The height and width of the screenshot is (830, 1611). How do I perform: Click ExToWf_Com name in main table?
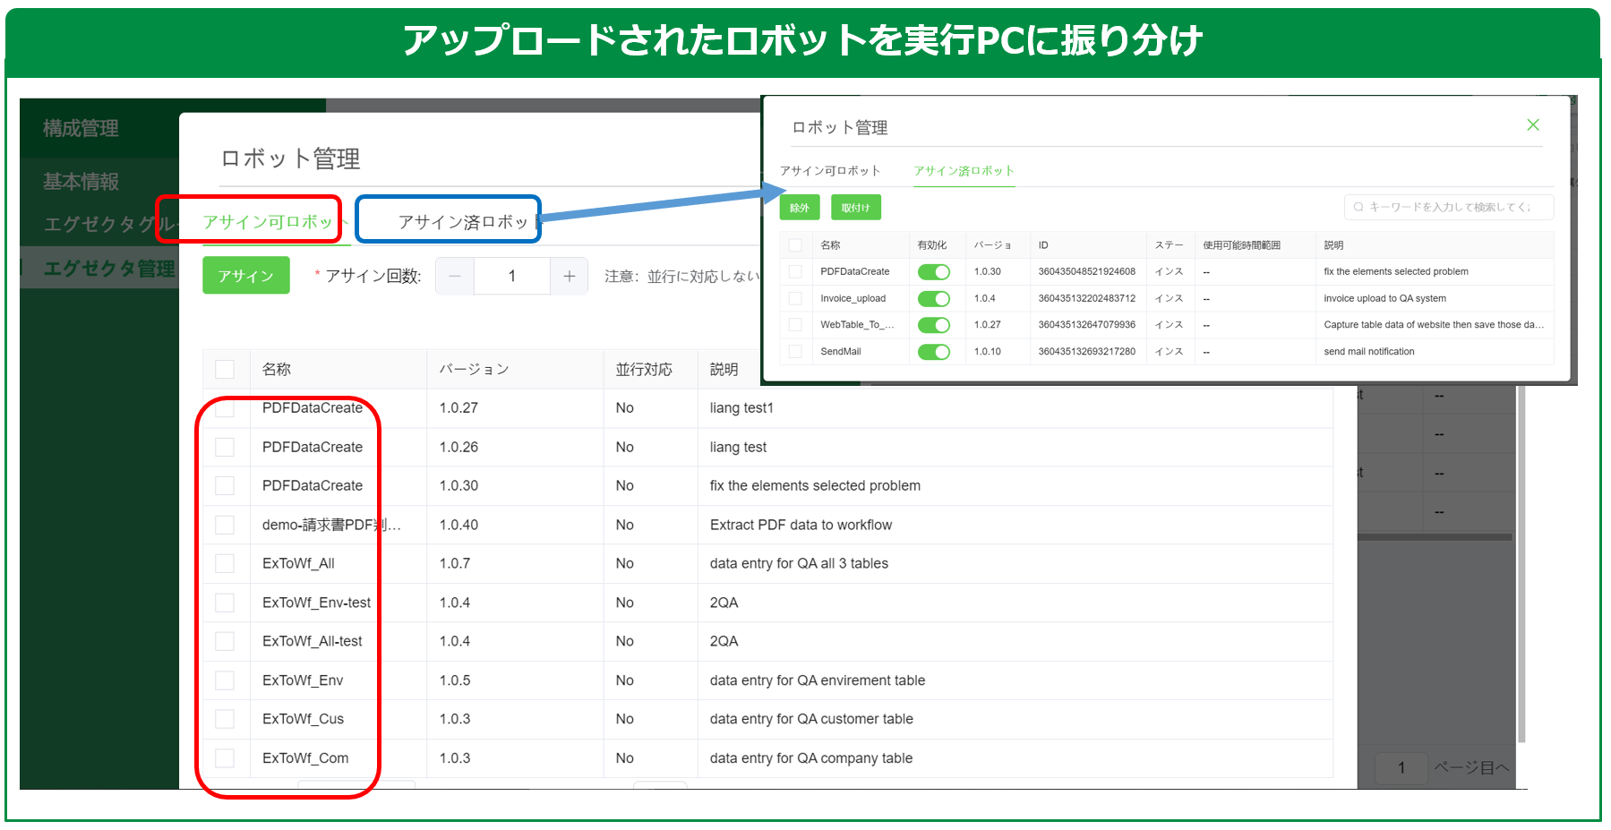pyautogui.click(x=305, y=758)
